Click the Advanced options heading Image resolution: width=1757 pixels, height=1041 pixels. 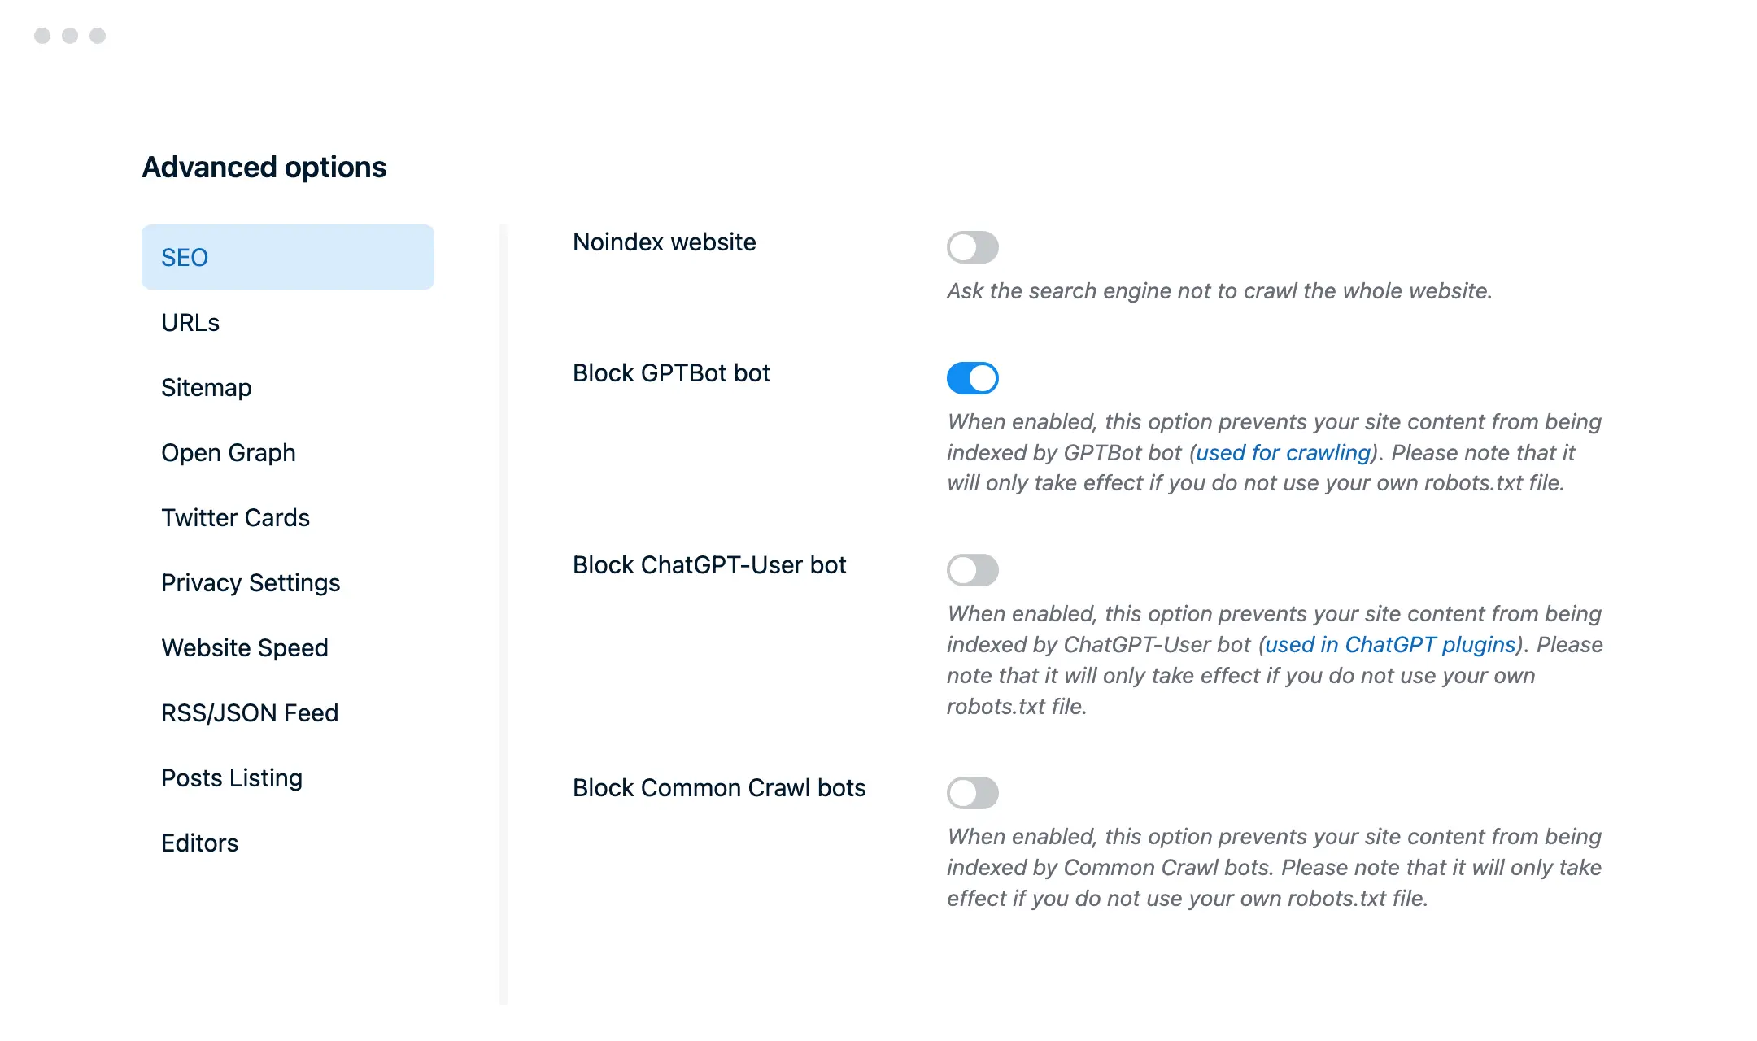point(264,168)
